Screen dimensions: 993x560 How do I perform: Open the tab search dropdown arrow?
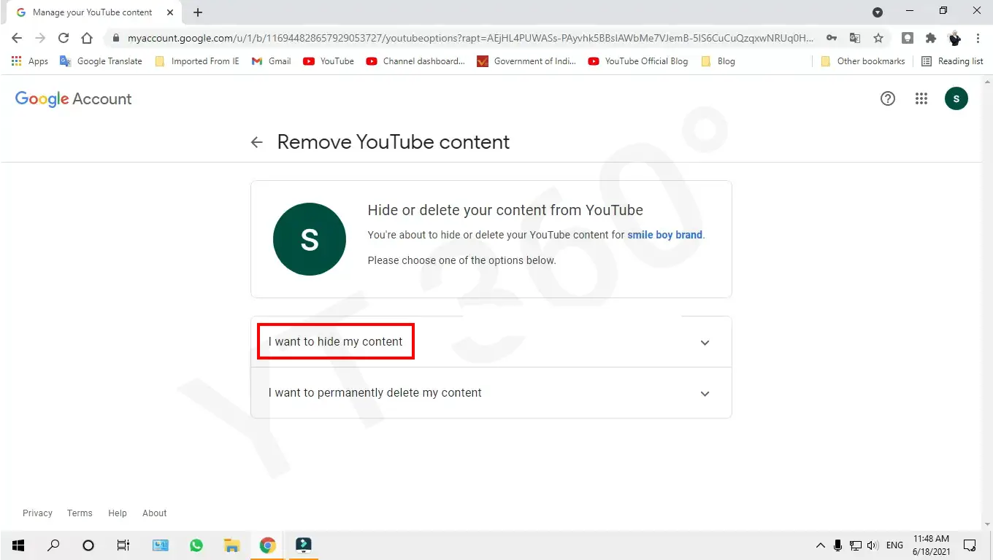[878, 12]
